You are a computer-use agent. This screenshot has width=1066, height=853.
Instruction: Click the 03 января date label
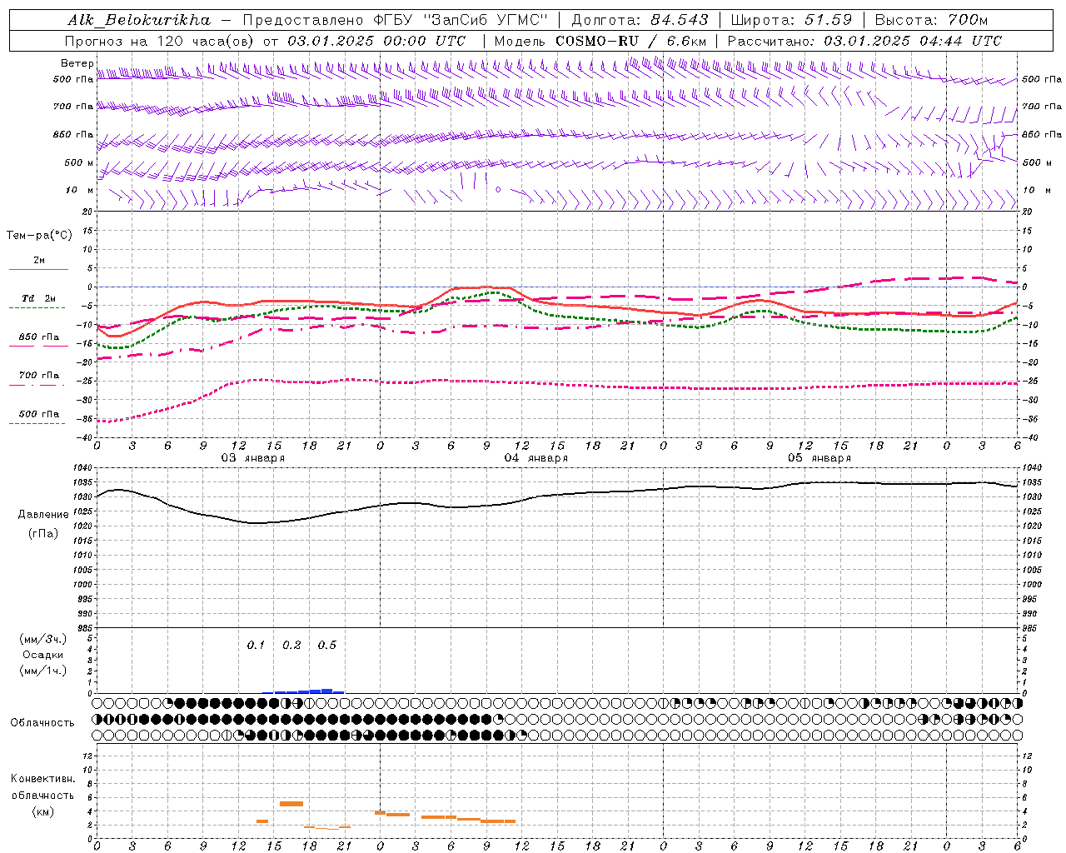(252, 457)
